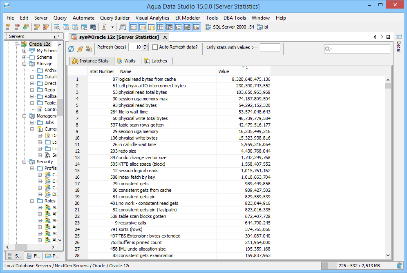Click the plug icon in statistics toolbar
Screen dimensions: 407x273
coord(80,49)
